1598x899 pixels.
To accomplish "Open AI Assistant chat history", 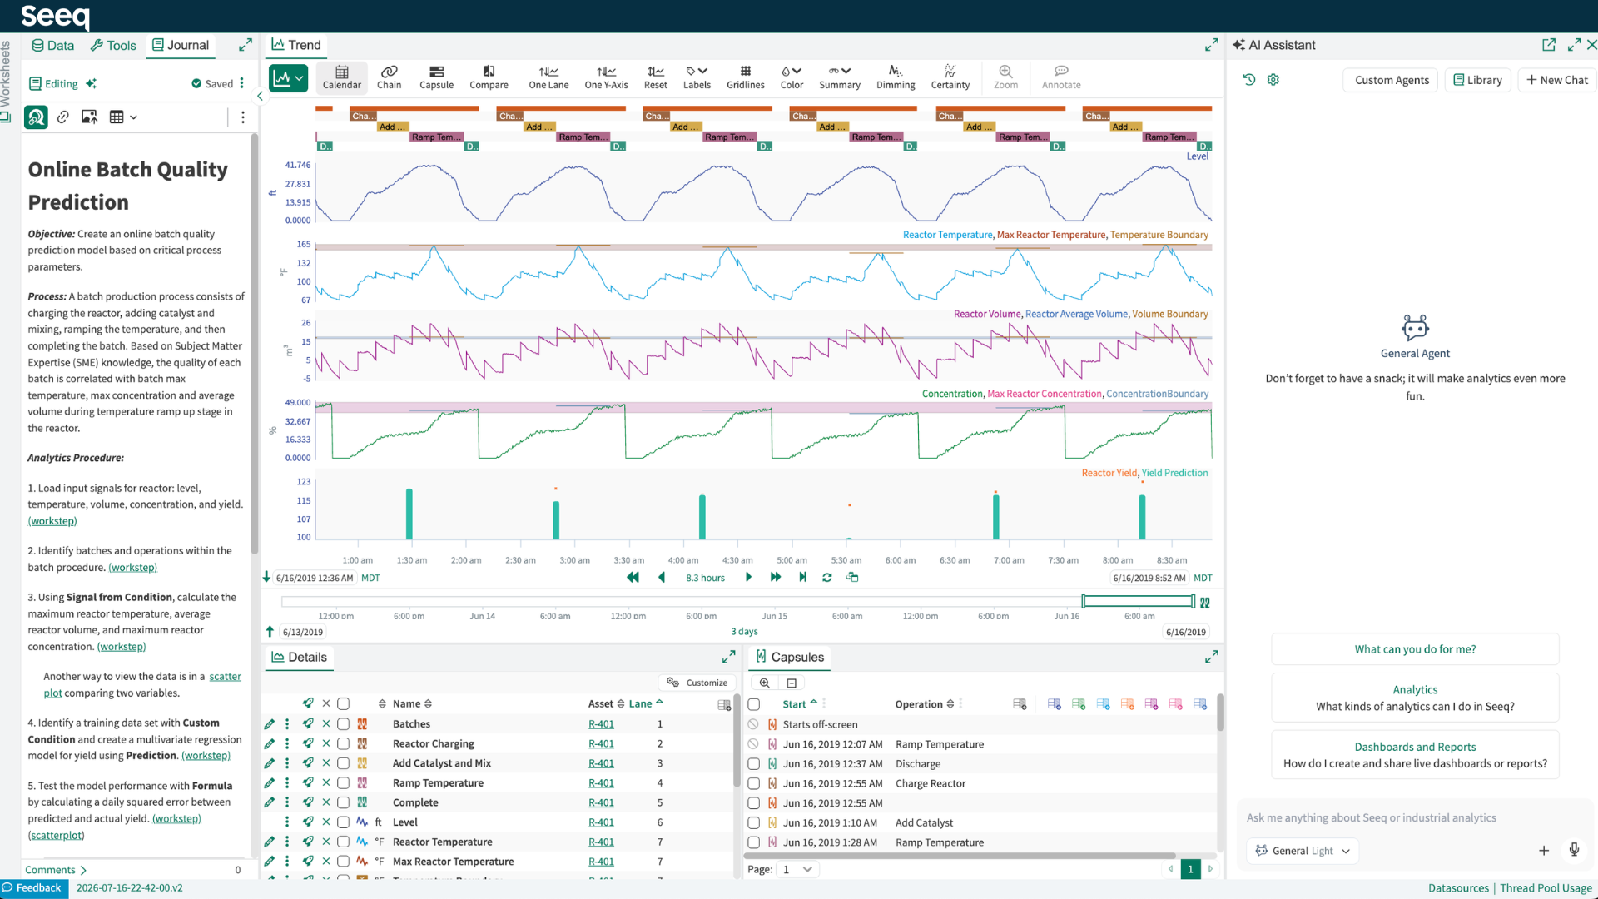I will (1249, 80).
